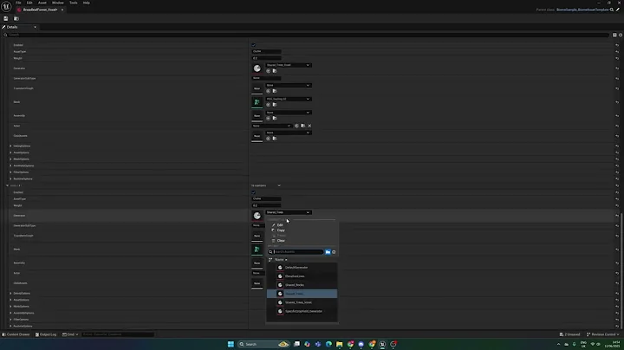This screenshot has height=350, width=624.
Task: Focus the console command input
Action: pos(118,334)
